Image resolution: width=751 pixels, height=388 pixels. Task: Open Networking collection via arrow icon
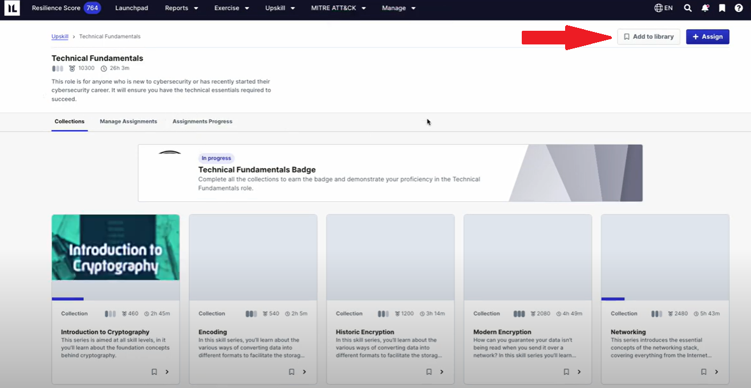coord(717,372)
